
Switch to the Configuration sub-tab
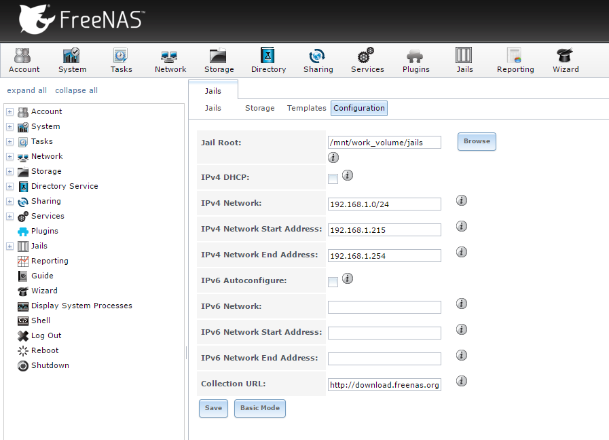[x=359, y=108]
